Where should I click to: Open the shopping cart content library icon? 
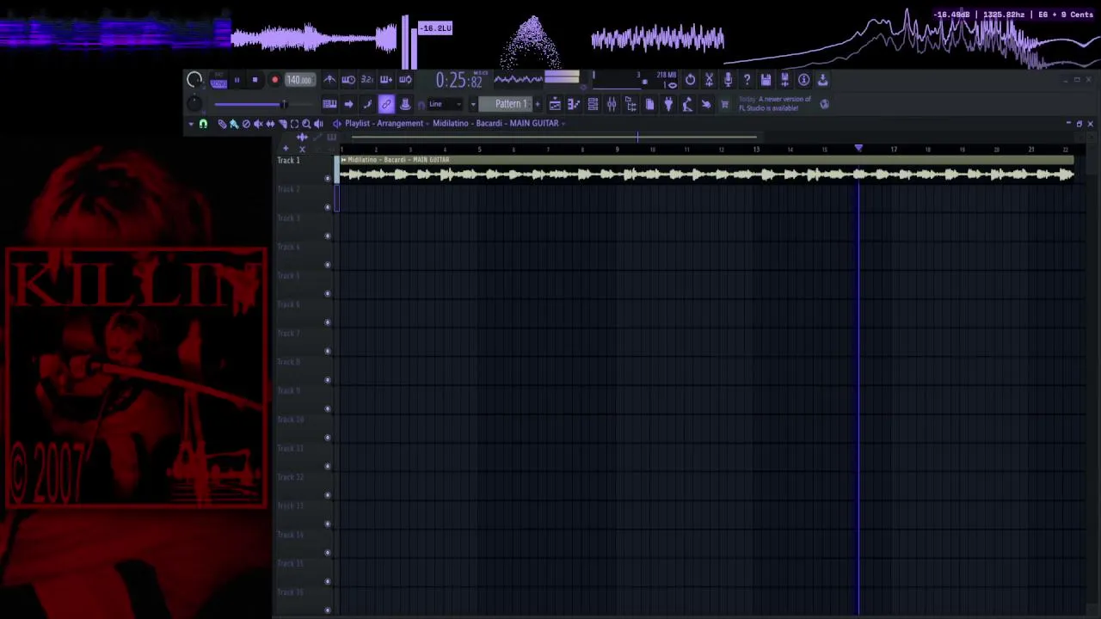[x=724, y=105]
